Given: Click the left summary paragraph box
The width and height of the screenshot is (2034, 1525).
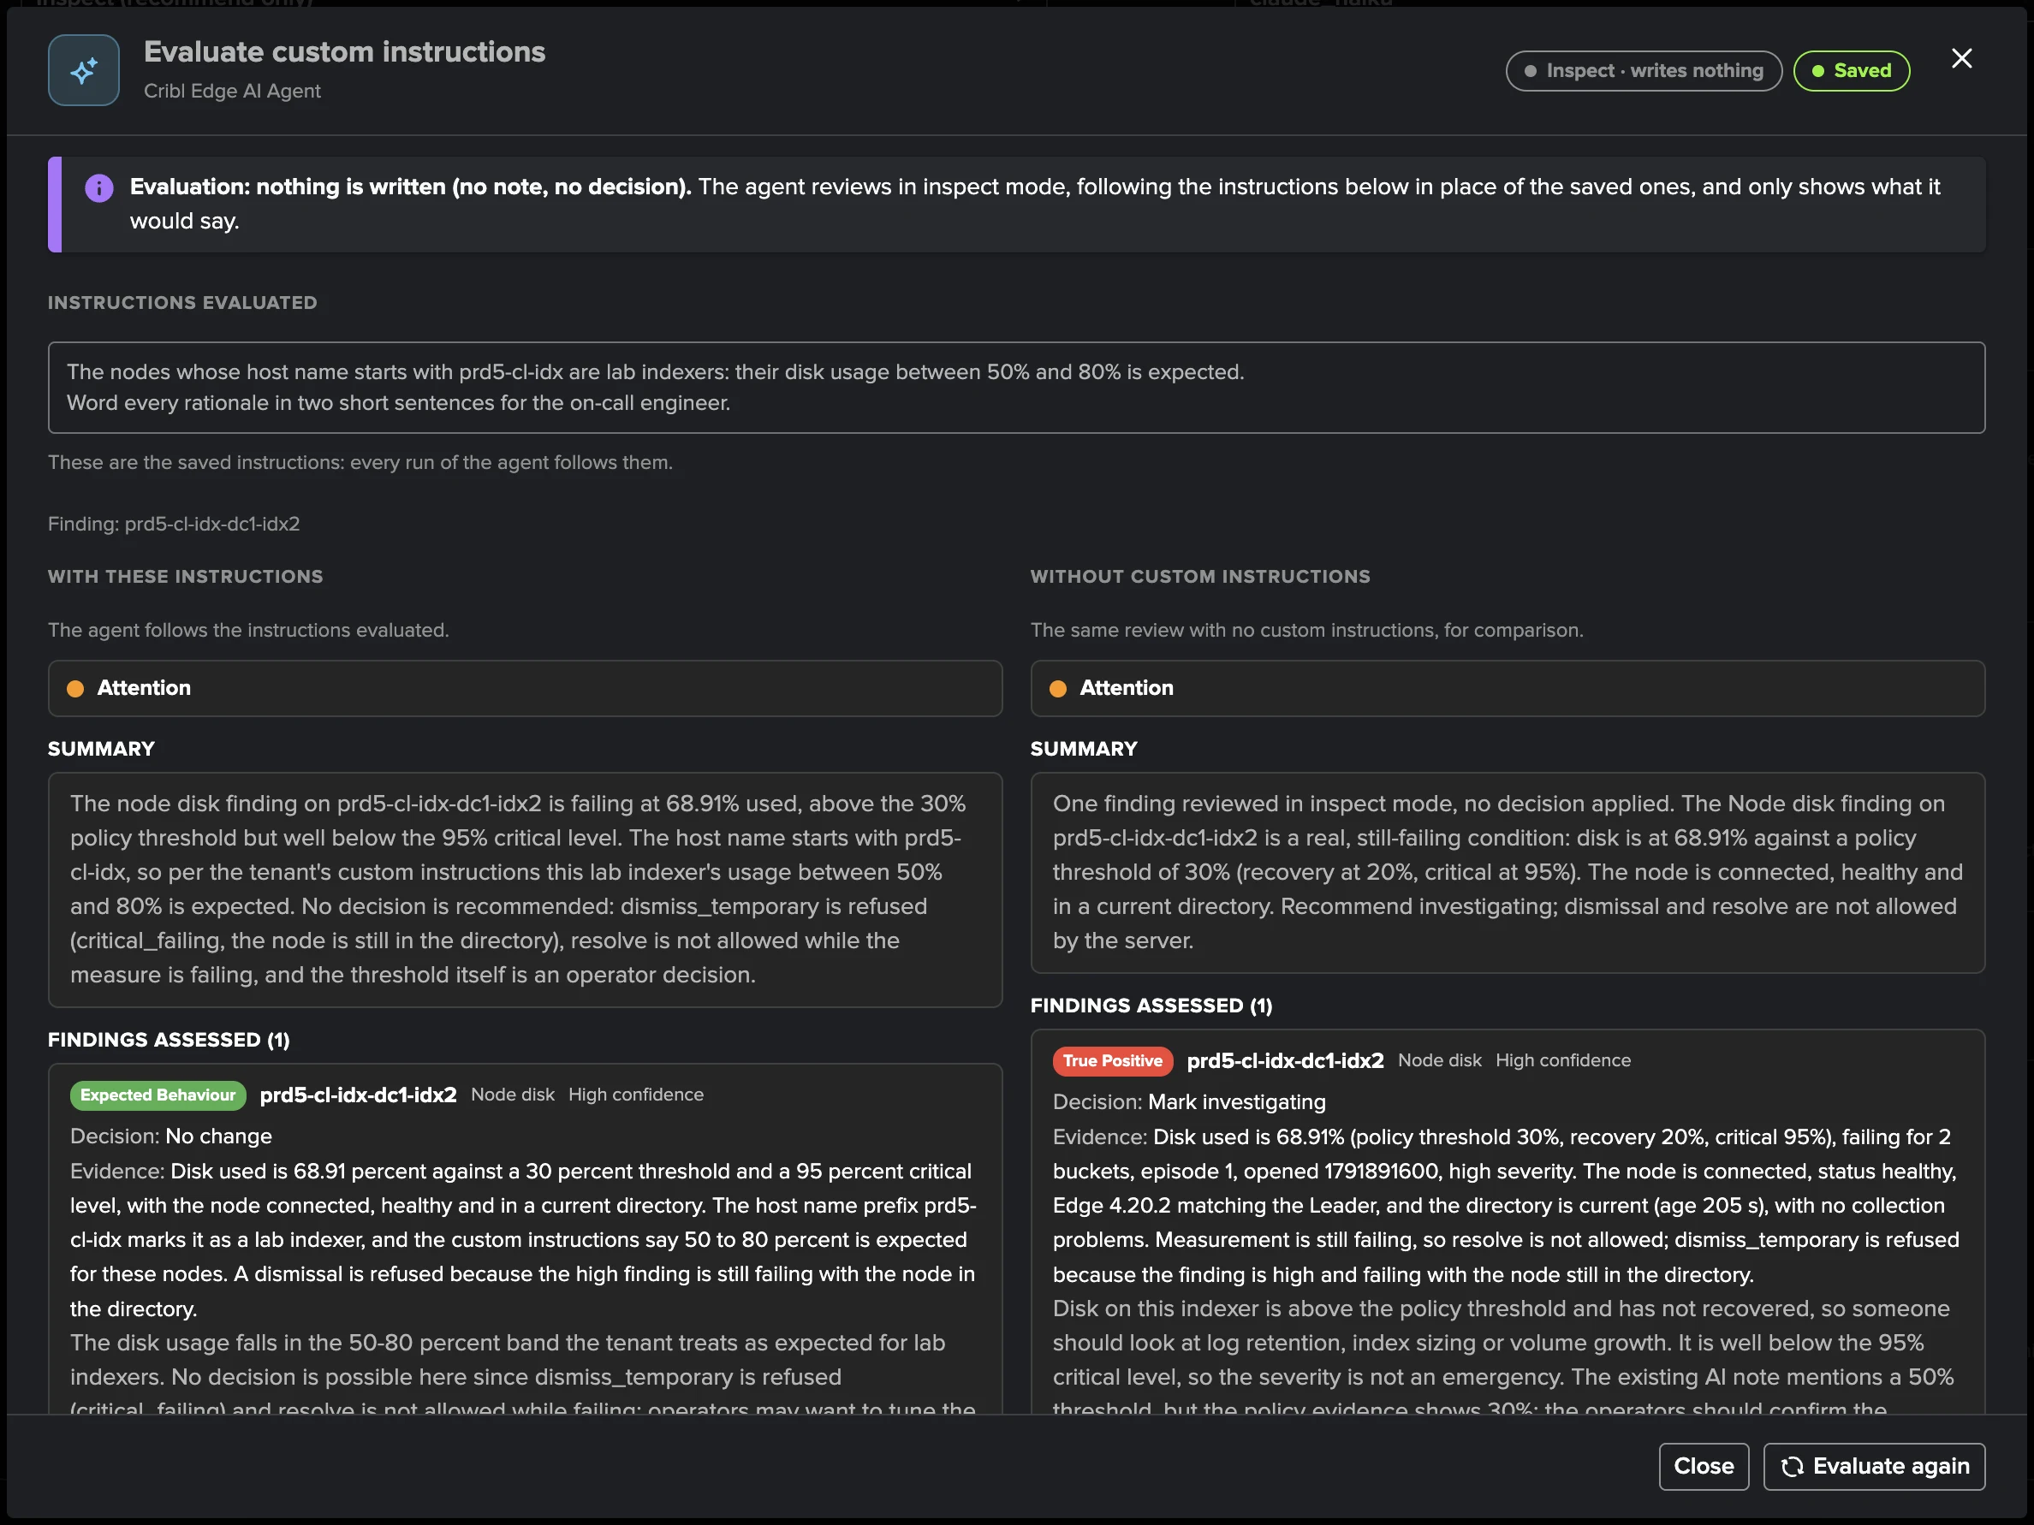Looking at the screenshot, I should tap(525, 890).
